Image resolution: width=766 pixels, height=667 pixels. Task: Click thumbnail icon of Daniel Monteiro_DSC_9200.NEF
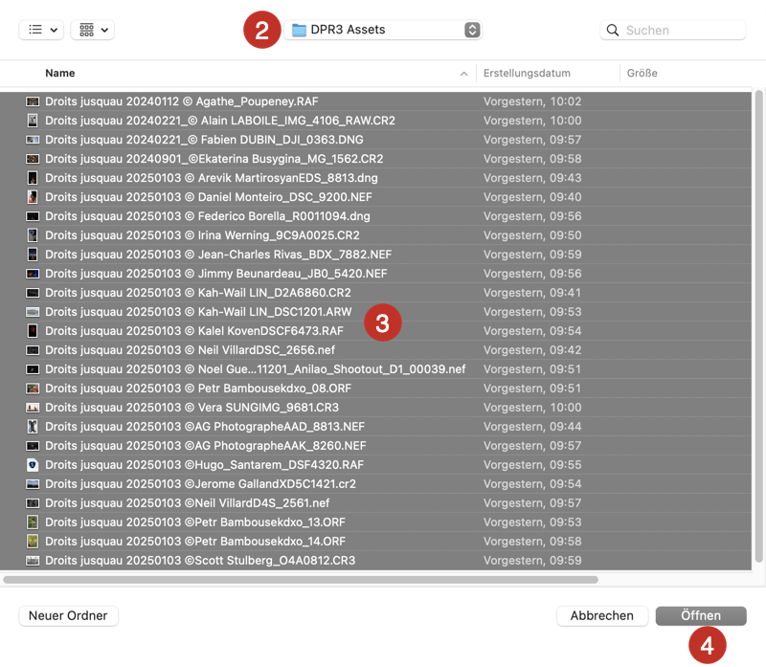click(x=33, y=197)
